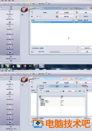Screen dimensions: 92x131
Task: Launch the red-circle recorder icon on taskbar
Action: pos(36,66)
